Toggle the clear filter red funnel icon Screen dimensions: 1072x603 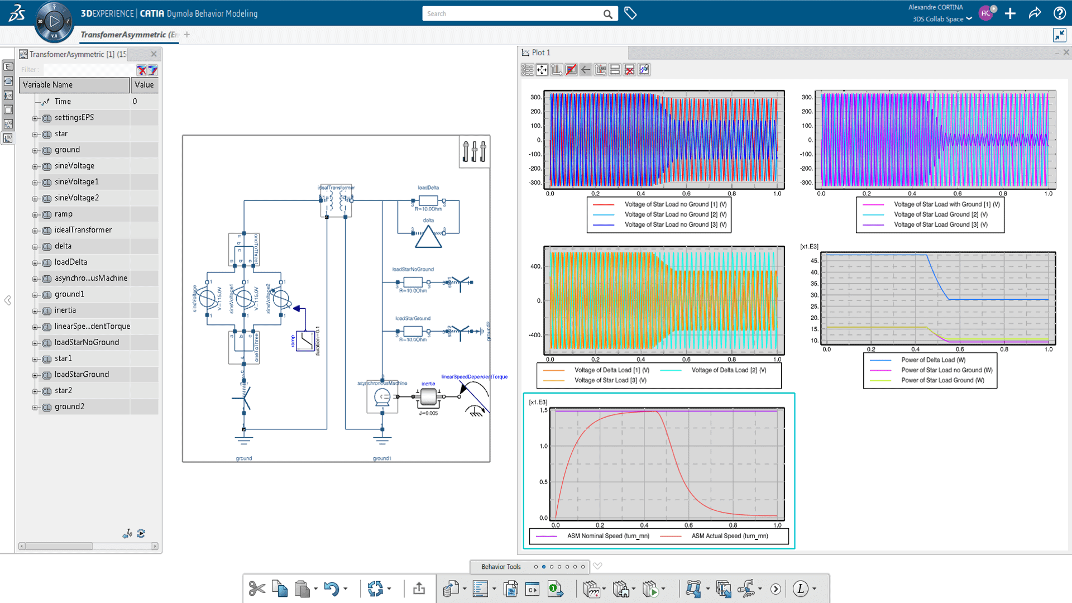pyautogui.click(x=142, y=70)
